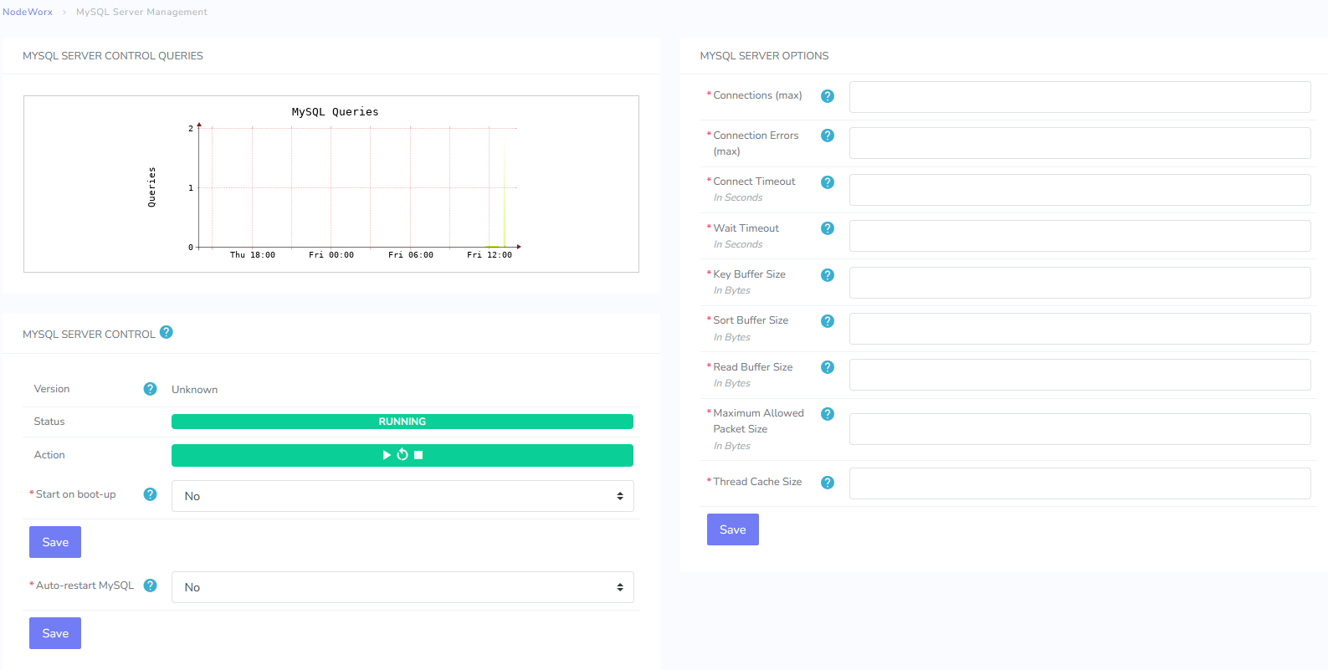Image resolution: width=1328 pixels, height=670 pixels.
Task: Click the Auto-restart MySQL help icon
Action: (x=151, y=586)
